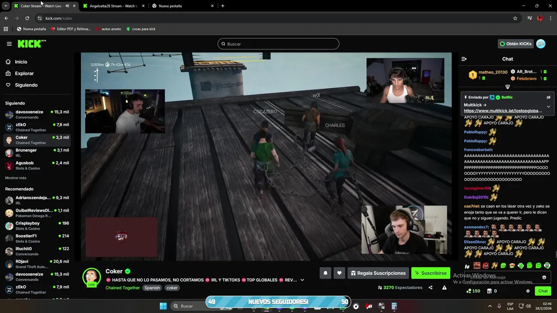
Task: Open Editor PDF y Rellena bookmark
Action: pos(70,29)
